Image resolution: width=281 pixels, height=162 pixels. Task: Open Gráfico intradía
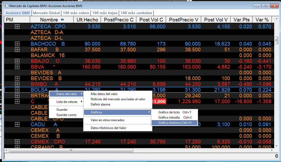point(174,118)
